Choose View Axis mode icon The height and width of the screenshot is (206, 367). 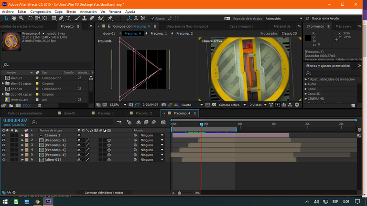[143, 18]
